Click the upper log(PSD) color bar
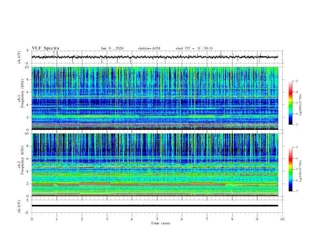Viewport: 318px width, 246px height. click(291, 103)
